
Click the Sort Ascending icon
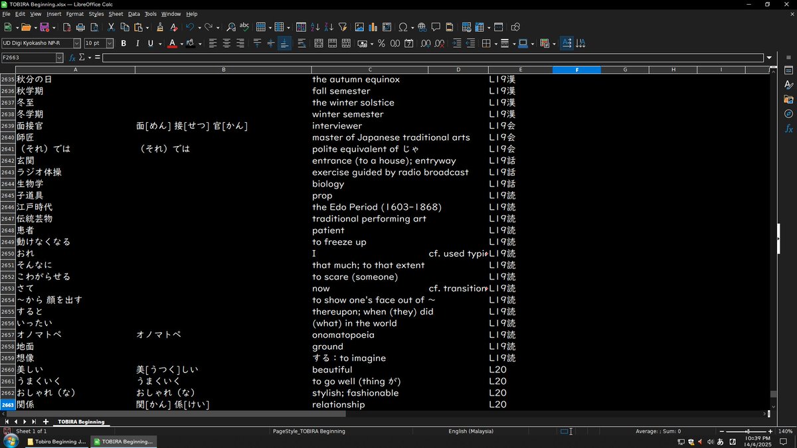pyautogui.click(x=315, y=27)
